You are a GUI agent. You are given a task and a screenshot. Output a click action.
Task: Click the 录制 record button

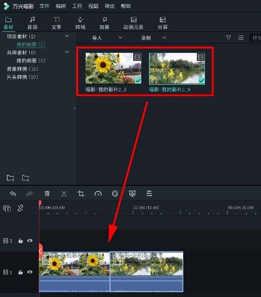click(146, 38)
